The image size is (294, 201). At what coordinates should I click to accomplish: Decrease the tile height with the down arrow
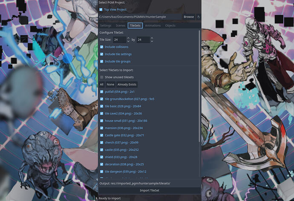click(x=152, y=41)
